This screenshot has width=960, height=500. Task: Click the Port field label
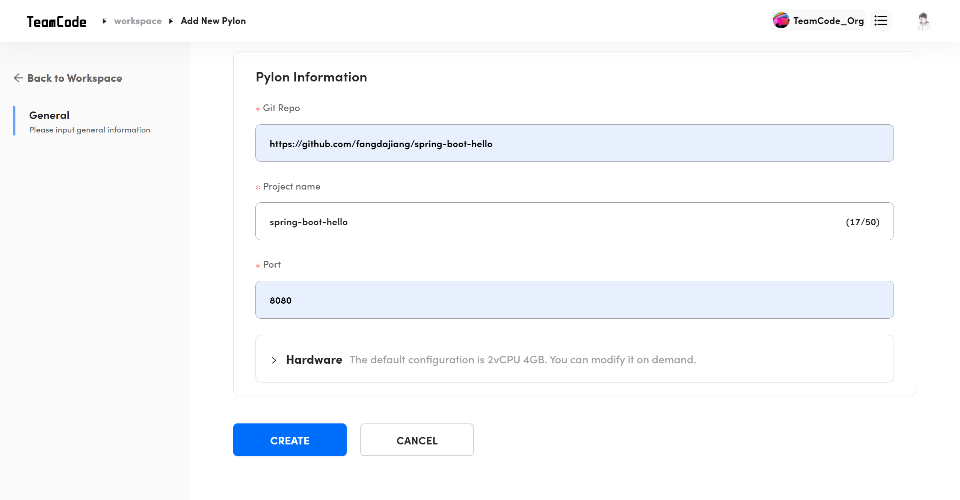click(x=272, y=265)
